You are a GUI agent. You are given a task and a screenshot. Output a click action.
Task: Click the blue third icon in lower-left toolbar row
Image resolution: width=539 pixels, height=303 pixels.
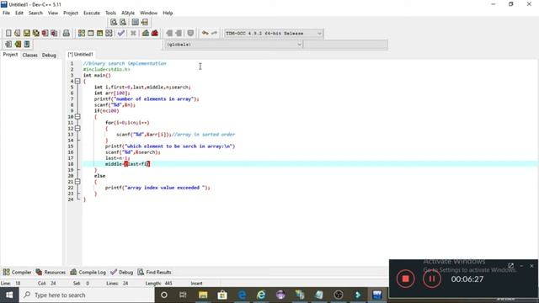27,45
